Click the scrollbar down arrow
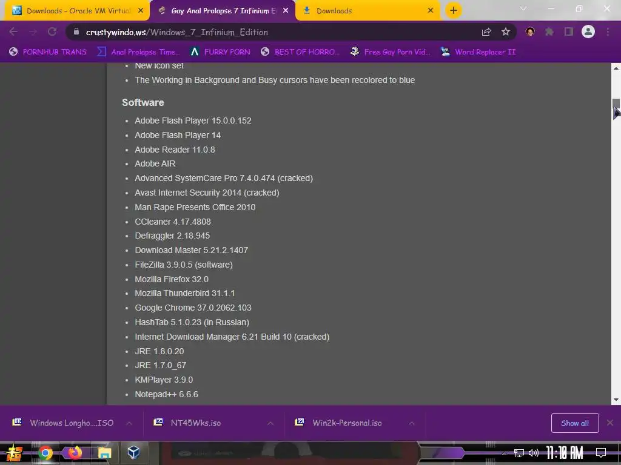Image resolution: width=621 pixels, height=465 pixels. [x=616, y=400]
